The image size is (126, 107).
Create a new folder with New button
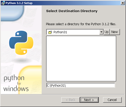(x=115, y=32)
